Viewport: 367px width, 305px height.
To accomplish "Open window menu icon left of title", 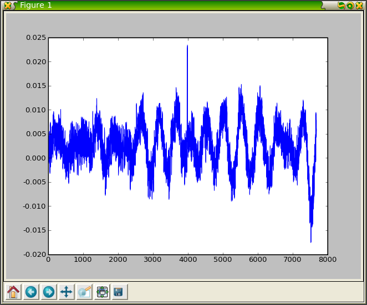I will pyautogui.click(x=8, y=6).
